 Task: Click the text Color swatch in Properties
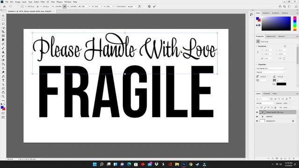tap(281, 84)
